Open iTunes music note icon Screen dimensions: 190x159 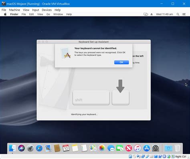(137, 148)
